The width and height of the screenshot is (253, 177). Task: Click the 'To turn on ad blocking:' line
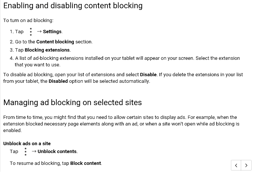click(x=28, y=20)
